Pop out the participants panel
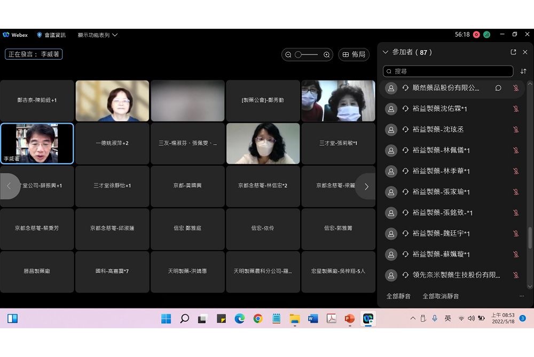This screenshot has height=357, width=534. (x=513, y=52)
